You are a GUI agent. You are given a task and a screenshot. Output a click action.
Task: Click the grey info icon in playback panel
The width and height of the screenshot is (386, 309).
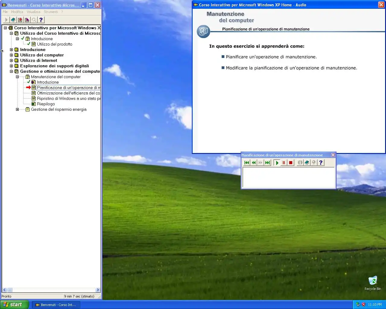tap(300, 163)
